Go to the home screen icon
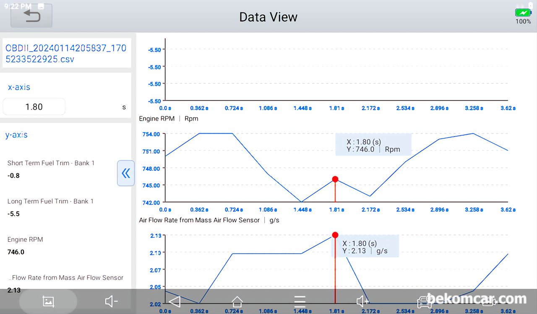537x314 pixels. 237,301
